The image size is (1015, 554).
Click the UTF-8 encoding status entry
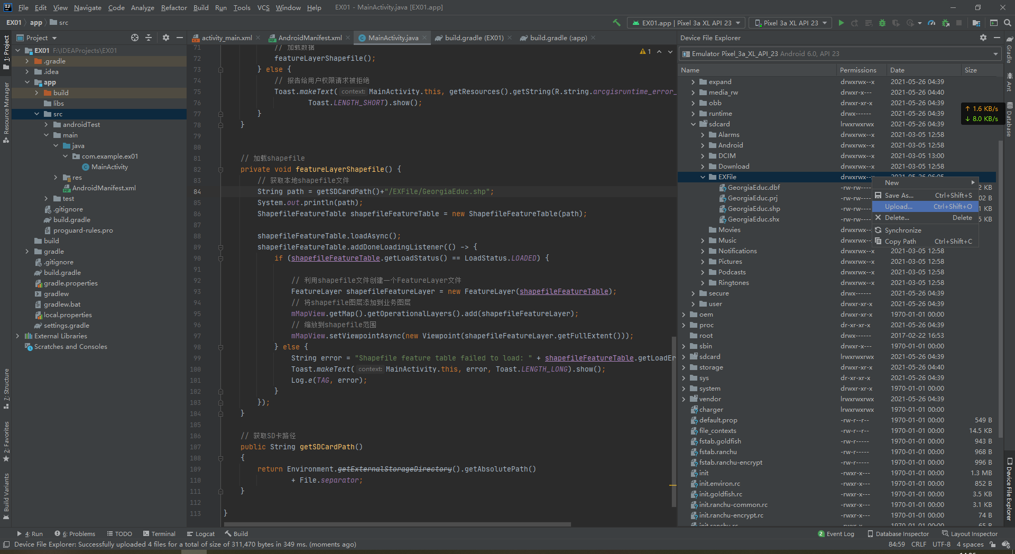tap(941, 544)
